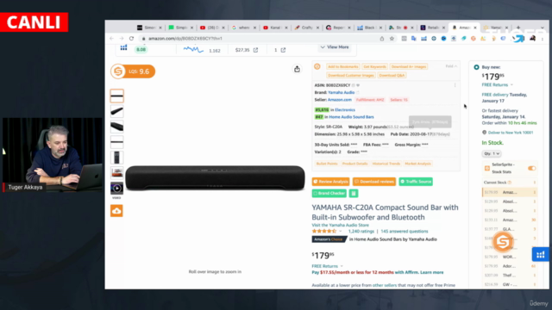Open blue grid extension side button
This screenshot has width=552, height=310.
541,255
